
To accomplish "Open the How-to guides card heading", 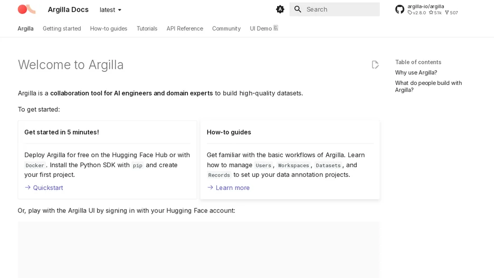I will (x=229, y=132).
